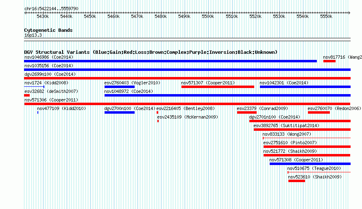Click the esv2216405 (Bentley2008) label
The image size is (362, 209).
[185, 108]
